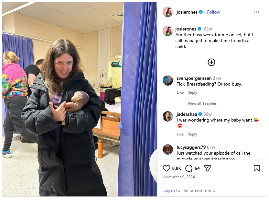
Task: Open the jadeashaa username link
Action: coord(187,114)
